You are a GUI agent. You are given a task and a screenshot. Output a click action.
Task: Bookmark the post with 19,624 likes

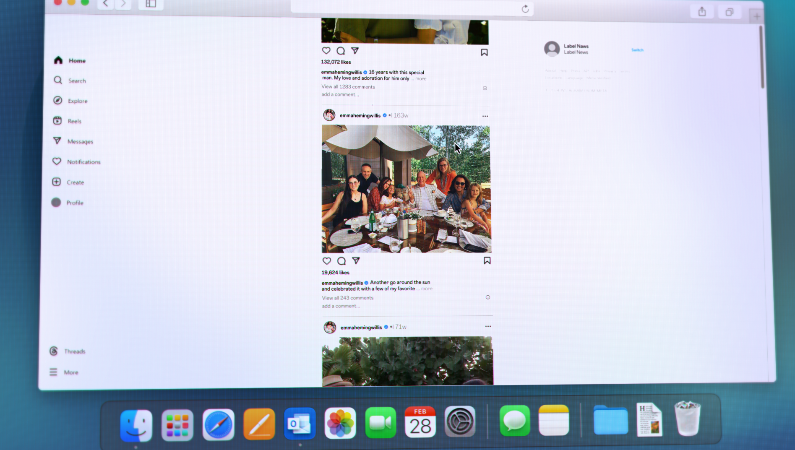(x=487, y=261)
